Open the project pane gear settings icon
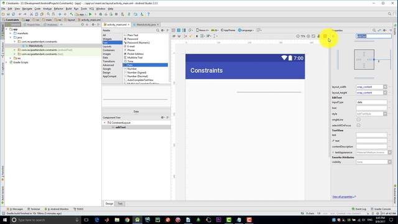This screenshot has width=398, height=224. 93,24
